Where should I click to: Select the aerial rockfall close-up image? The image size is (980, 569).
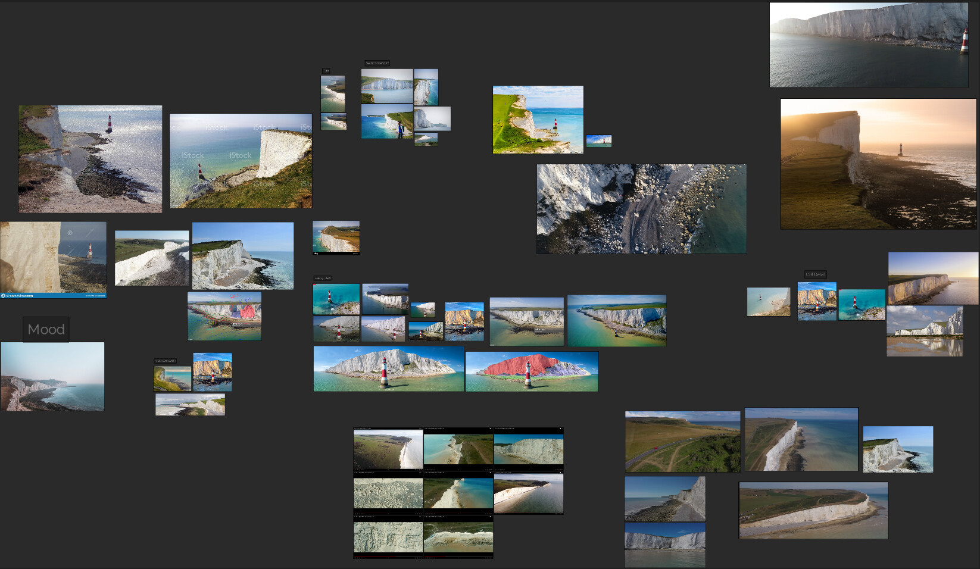pos(641,208)
